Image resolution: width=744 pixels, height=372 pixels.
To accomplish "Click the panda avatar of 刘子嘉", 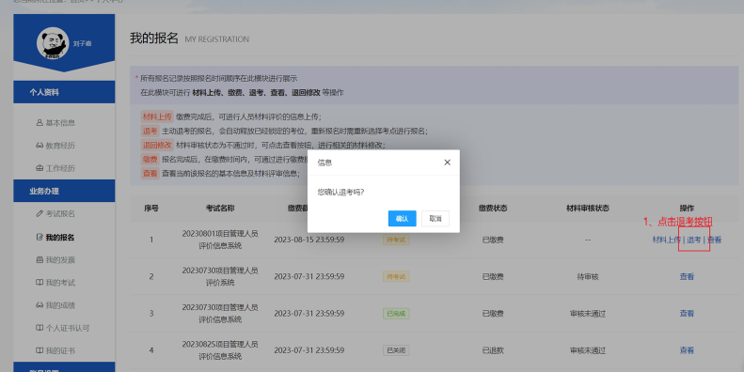I will point(53,43).
